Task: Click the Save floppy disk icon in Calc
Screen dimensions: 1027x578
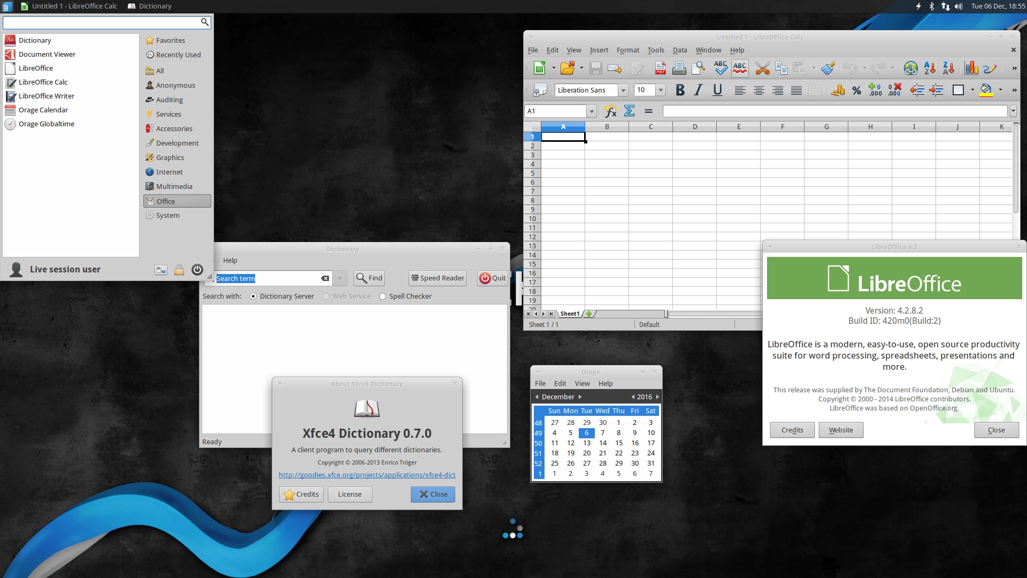Action: coord(595,68)
